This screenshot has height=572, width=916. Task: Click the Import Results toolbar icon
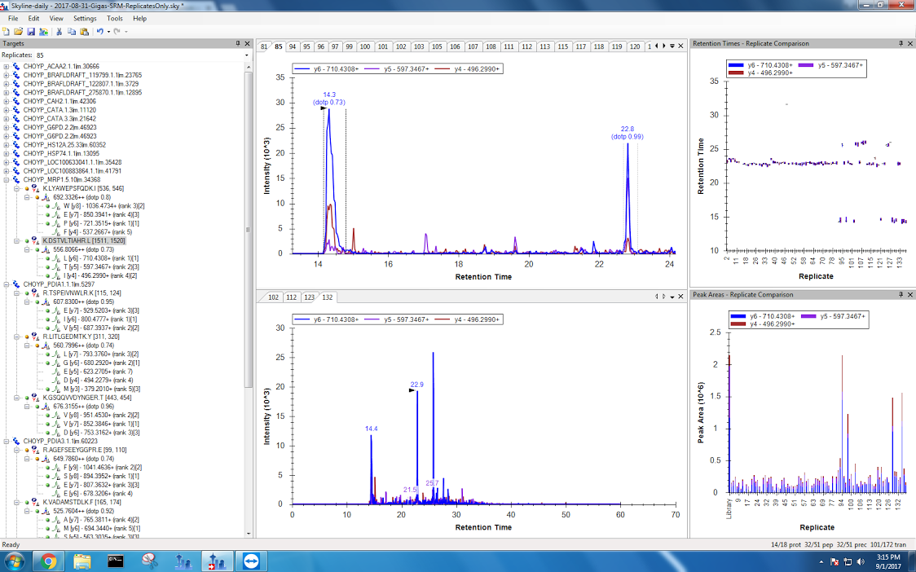[x=42, y=31]
